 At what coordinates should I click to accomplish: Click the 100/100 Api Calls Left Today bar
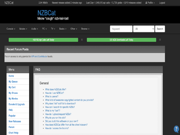point(43,40)
